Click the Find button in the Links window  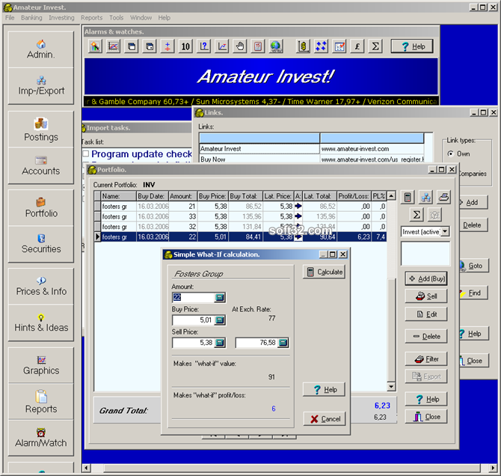[x=473, y=293]
